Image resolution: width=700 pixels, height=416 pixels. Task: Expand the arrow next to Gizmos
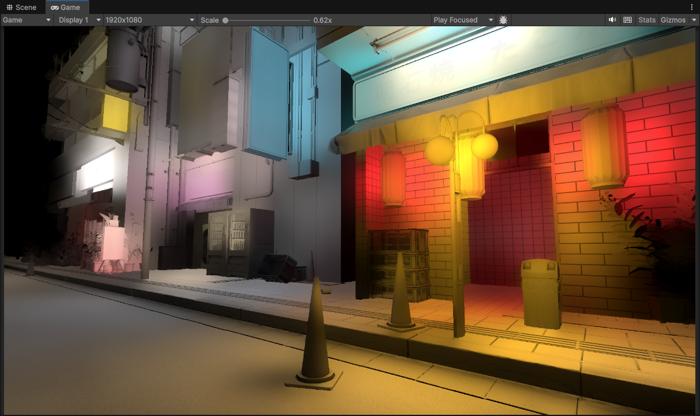pos(694,20)
